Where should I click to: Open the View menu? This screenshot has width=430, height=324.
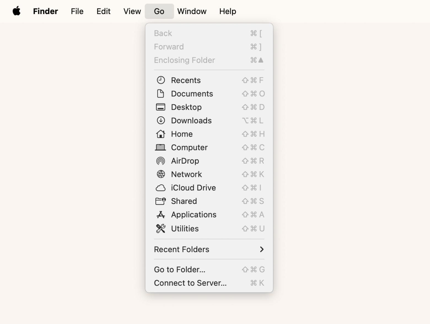pos(132,11)
